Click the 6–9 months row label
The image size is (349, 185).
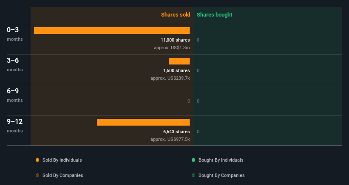[x=15, y=95]
